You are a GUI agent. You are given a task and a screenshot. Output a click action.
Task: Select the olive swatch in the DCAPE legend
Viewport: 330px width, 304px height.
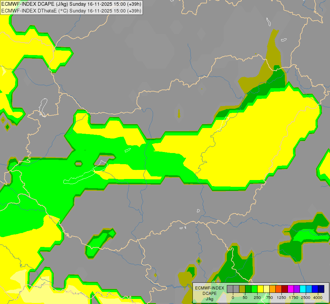242,289
